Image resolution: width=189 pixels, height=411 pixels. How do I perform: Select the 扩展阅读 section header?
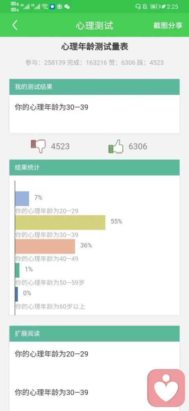(x=94, y=334)
